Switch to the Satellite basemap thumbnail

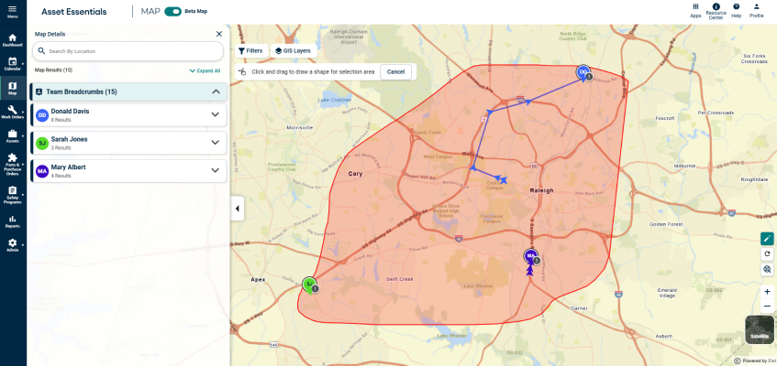[x=759, y=329]
